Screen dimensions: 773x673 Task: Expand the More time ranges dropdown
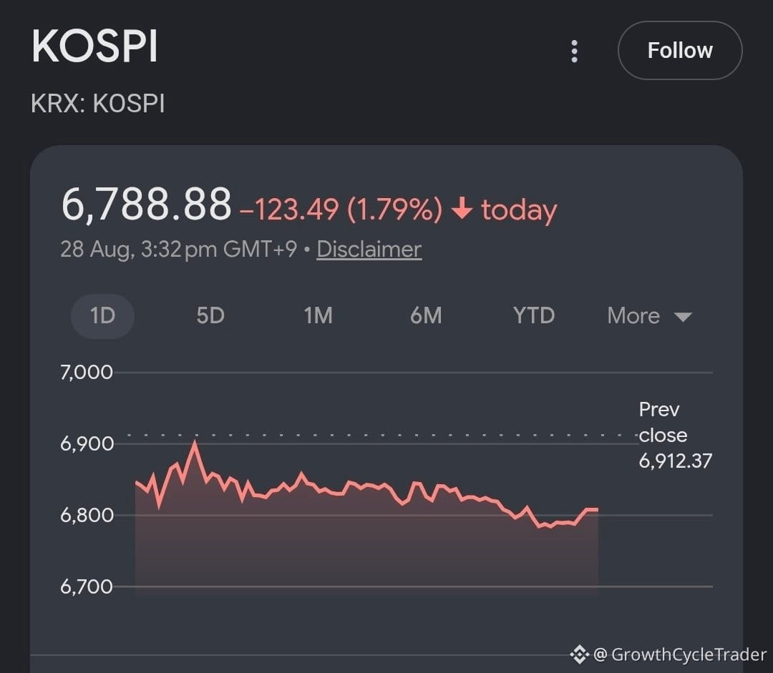pyautogui.click(x=649, y=316)
